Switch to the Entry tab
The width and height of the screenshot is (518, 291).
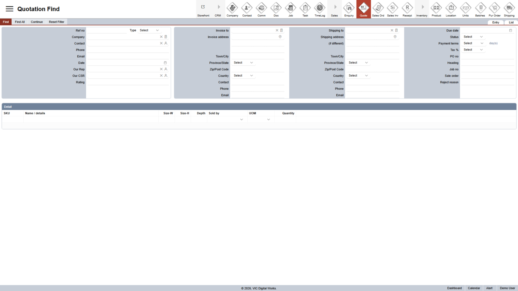[x=495, y=22]
